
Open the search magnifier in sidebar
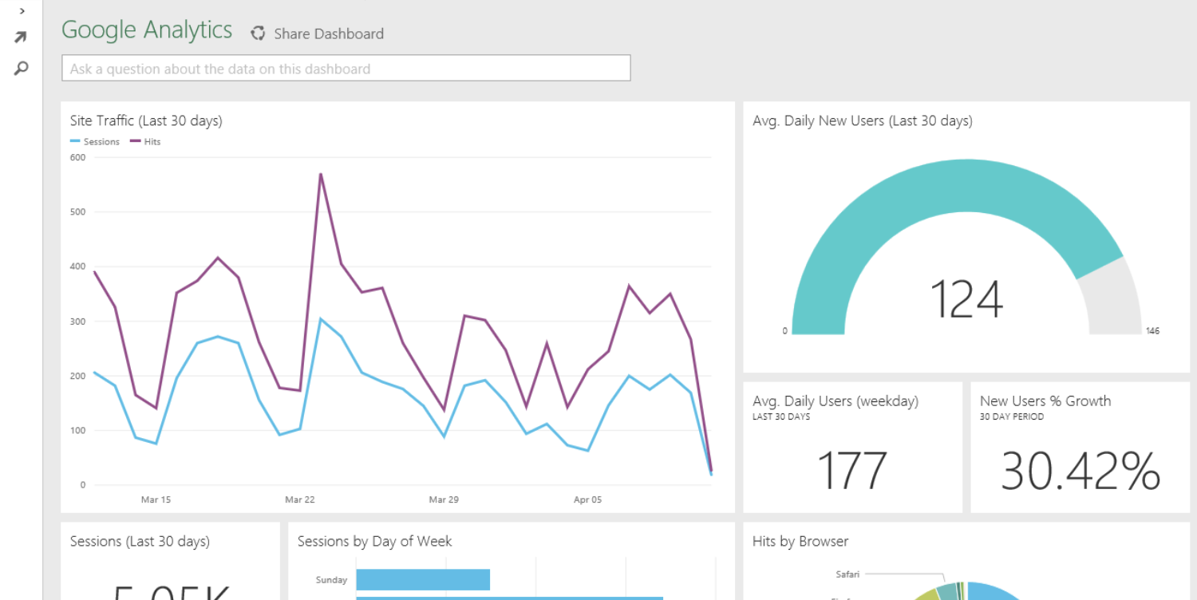click(x=22, y=69)
